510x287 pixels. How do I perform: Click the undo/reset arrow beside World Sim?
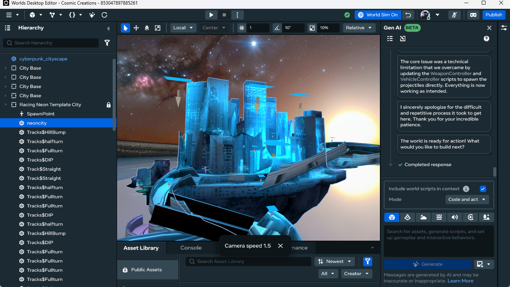click(408, 15)
